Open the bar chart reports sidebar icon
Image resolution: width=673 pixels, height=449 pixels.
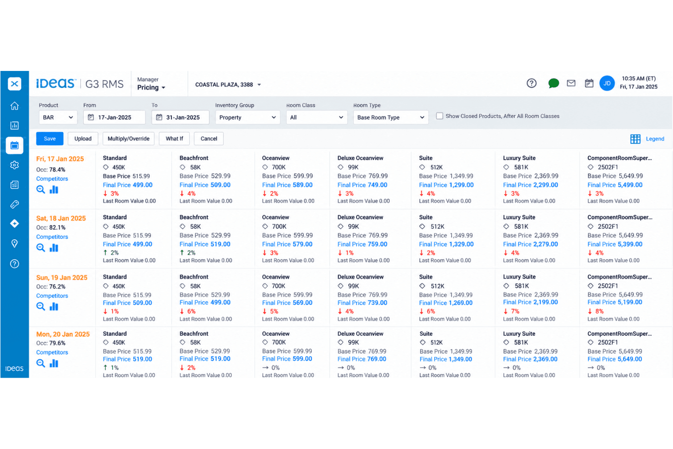pyautogui.click(x=15, y=126)
